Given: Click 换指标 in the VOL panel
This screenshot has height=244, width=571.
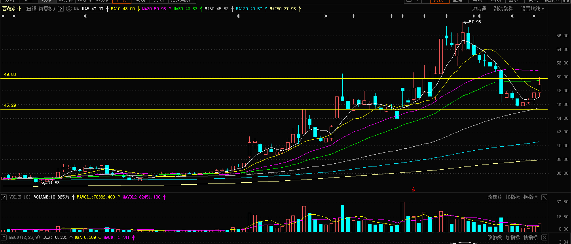Looking at the screenshot, I should (531, 197).
